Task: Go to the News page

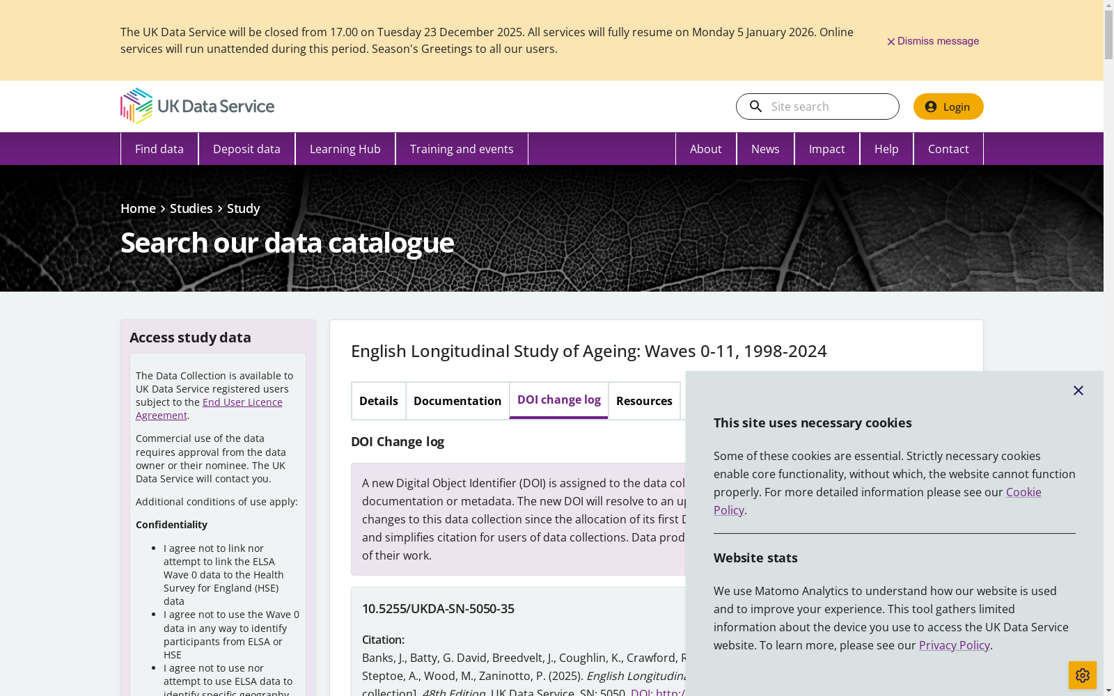Action: click(765, 149)
